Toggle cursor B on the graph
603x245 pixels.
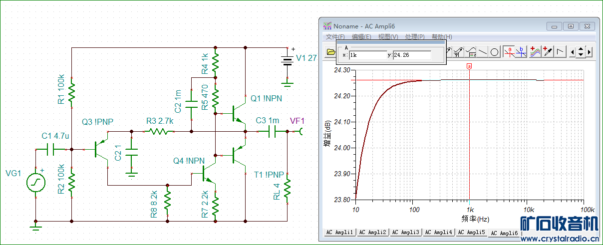[521, 51]
